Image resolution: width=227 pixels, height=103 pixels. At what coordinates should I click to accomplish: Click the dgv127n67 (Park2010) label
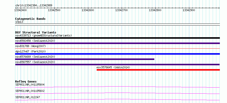click(x=31, y=51)
